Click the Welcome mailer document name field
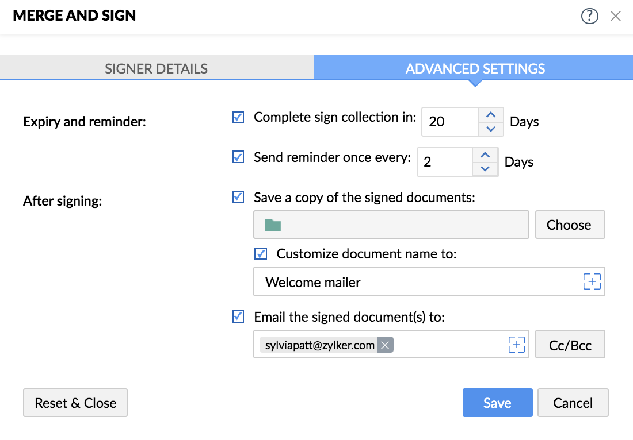633x440 pixels. (414, 282)
